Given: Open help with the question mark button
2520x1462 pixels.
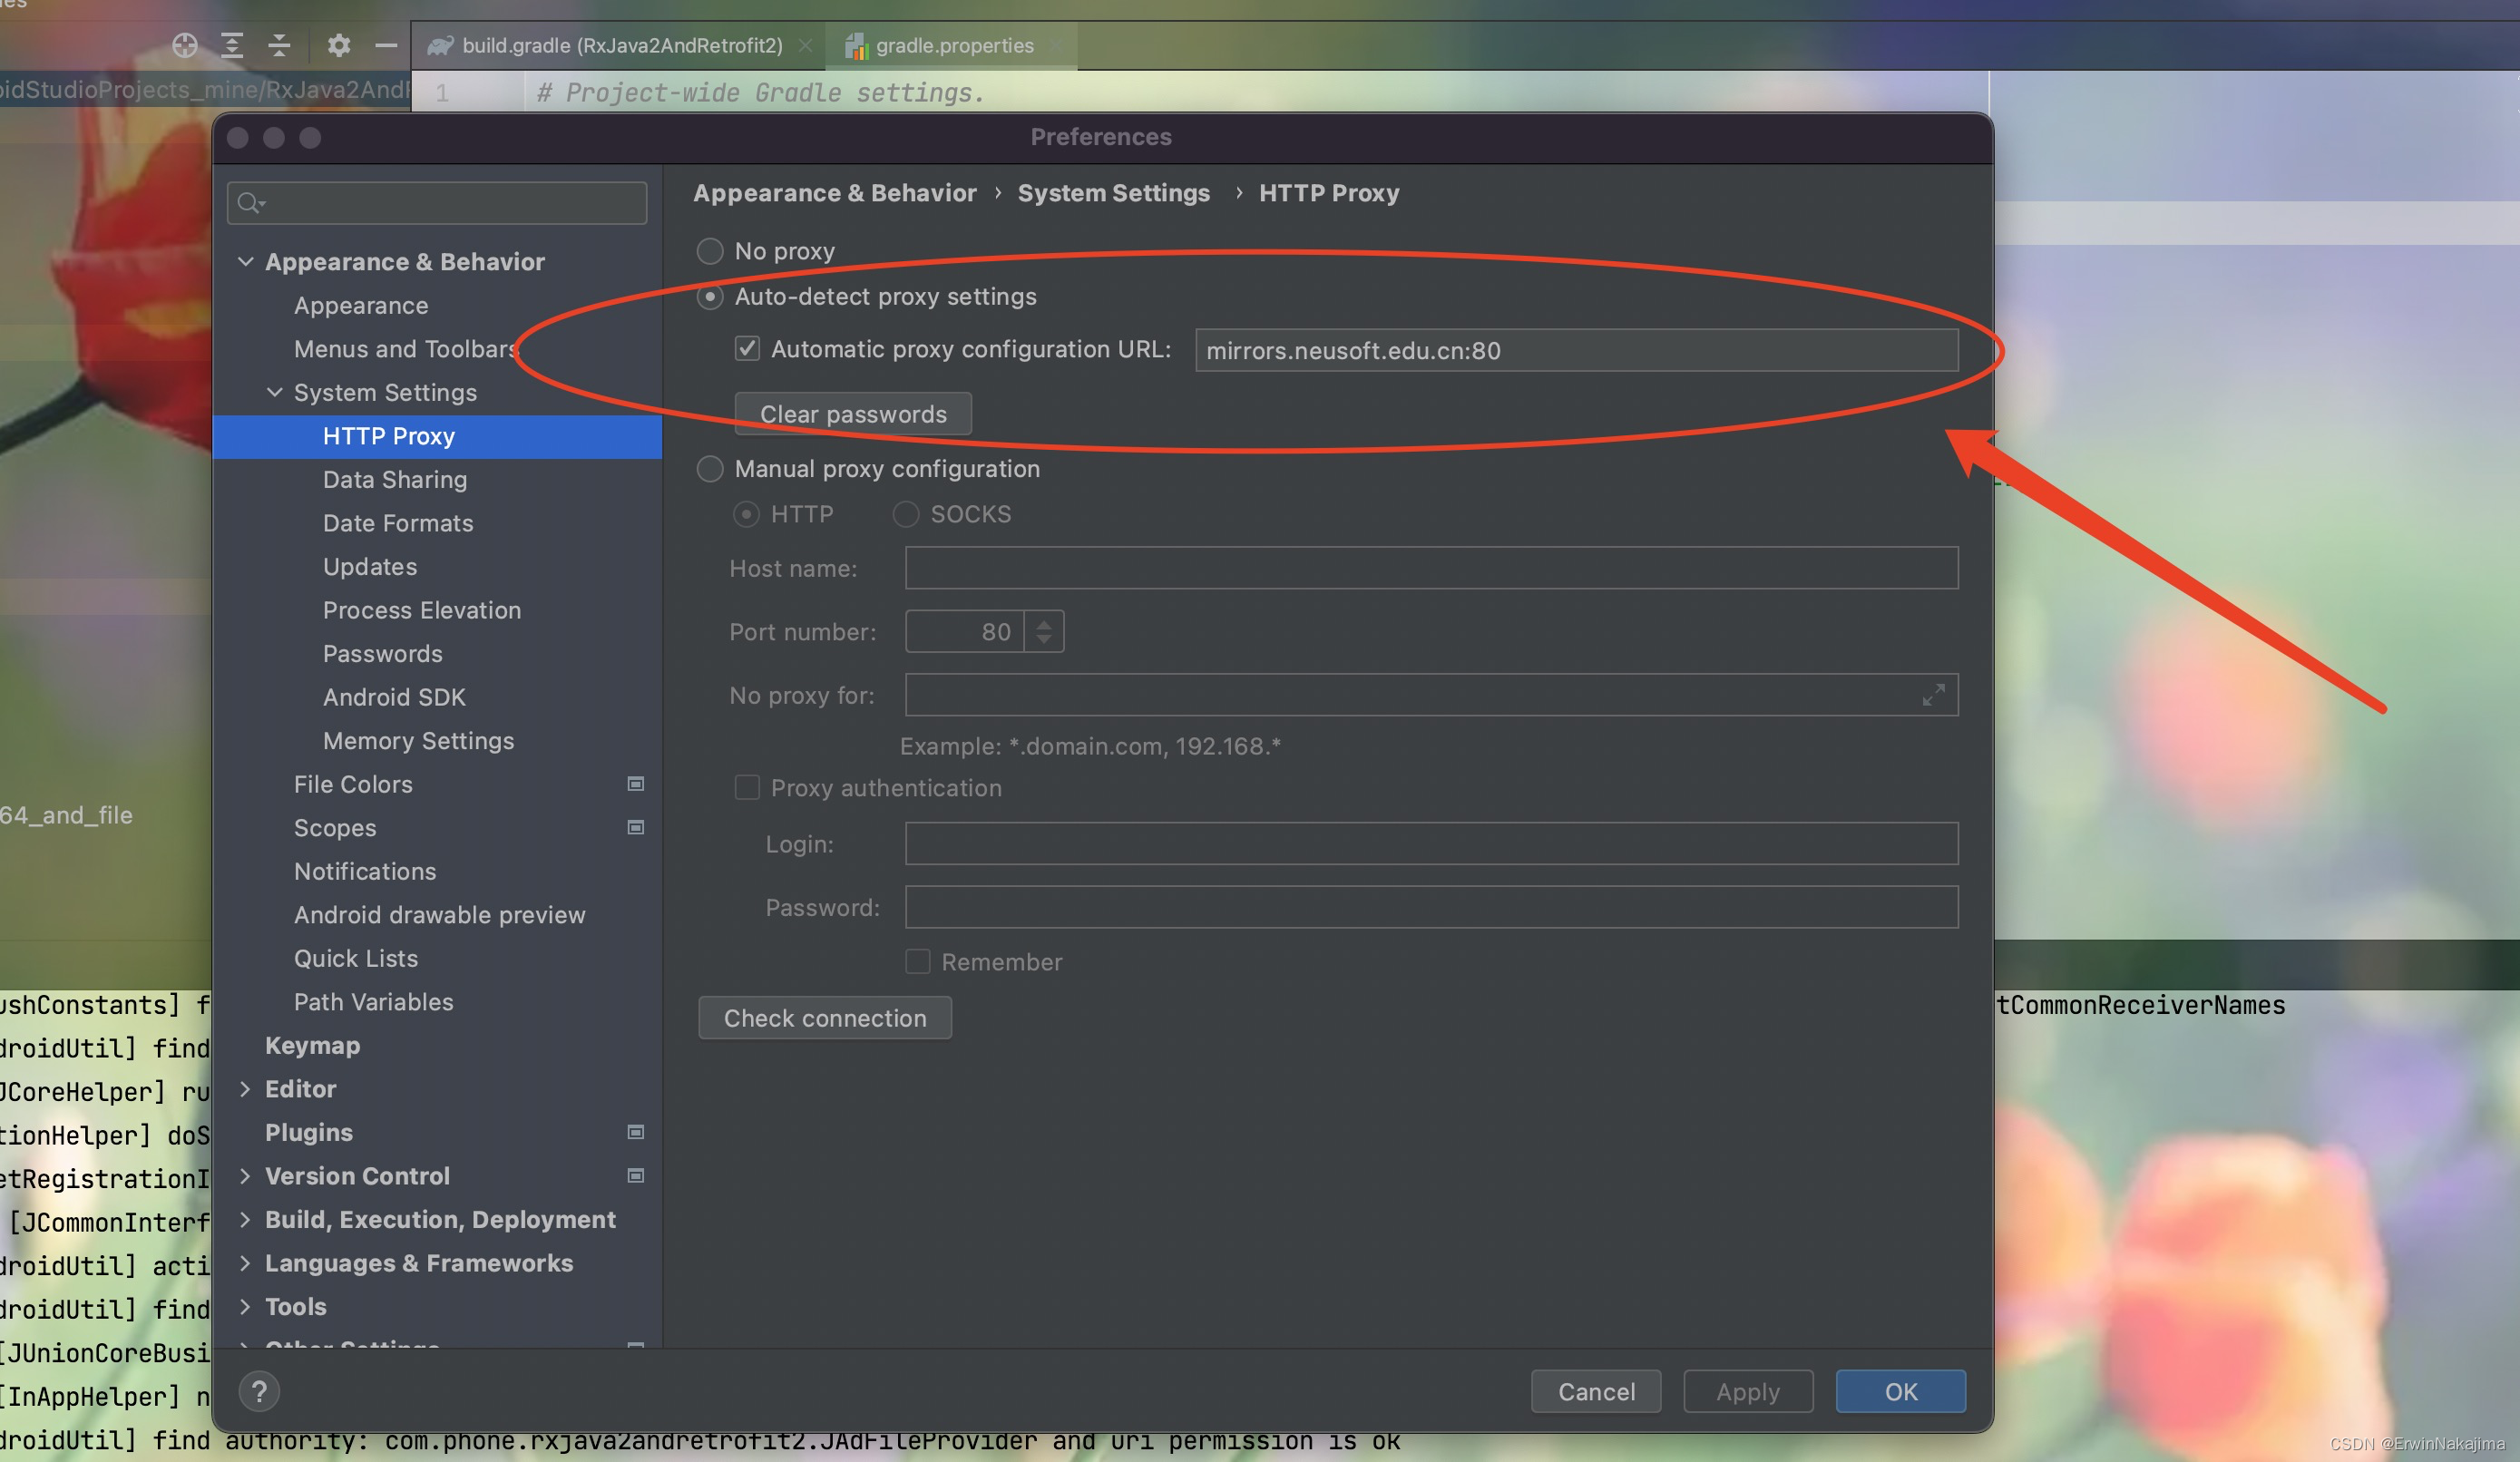Looking at the screenshot, I should 259,1391.
